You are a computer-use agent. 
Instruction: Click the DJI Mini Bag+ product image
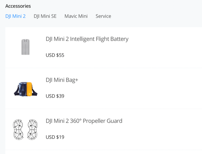[25, 88]
